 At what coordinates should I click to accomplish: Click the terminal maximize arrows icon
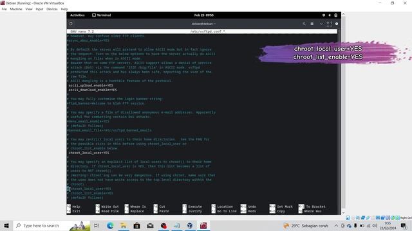coord(329,24)
